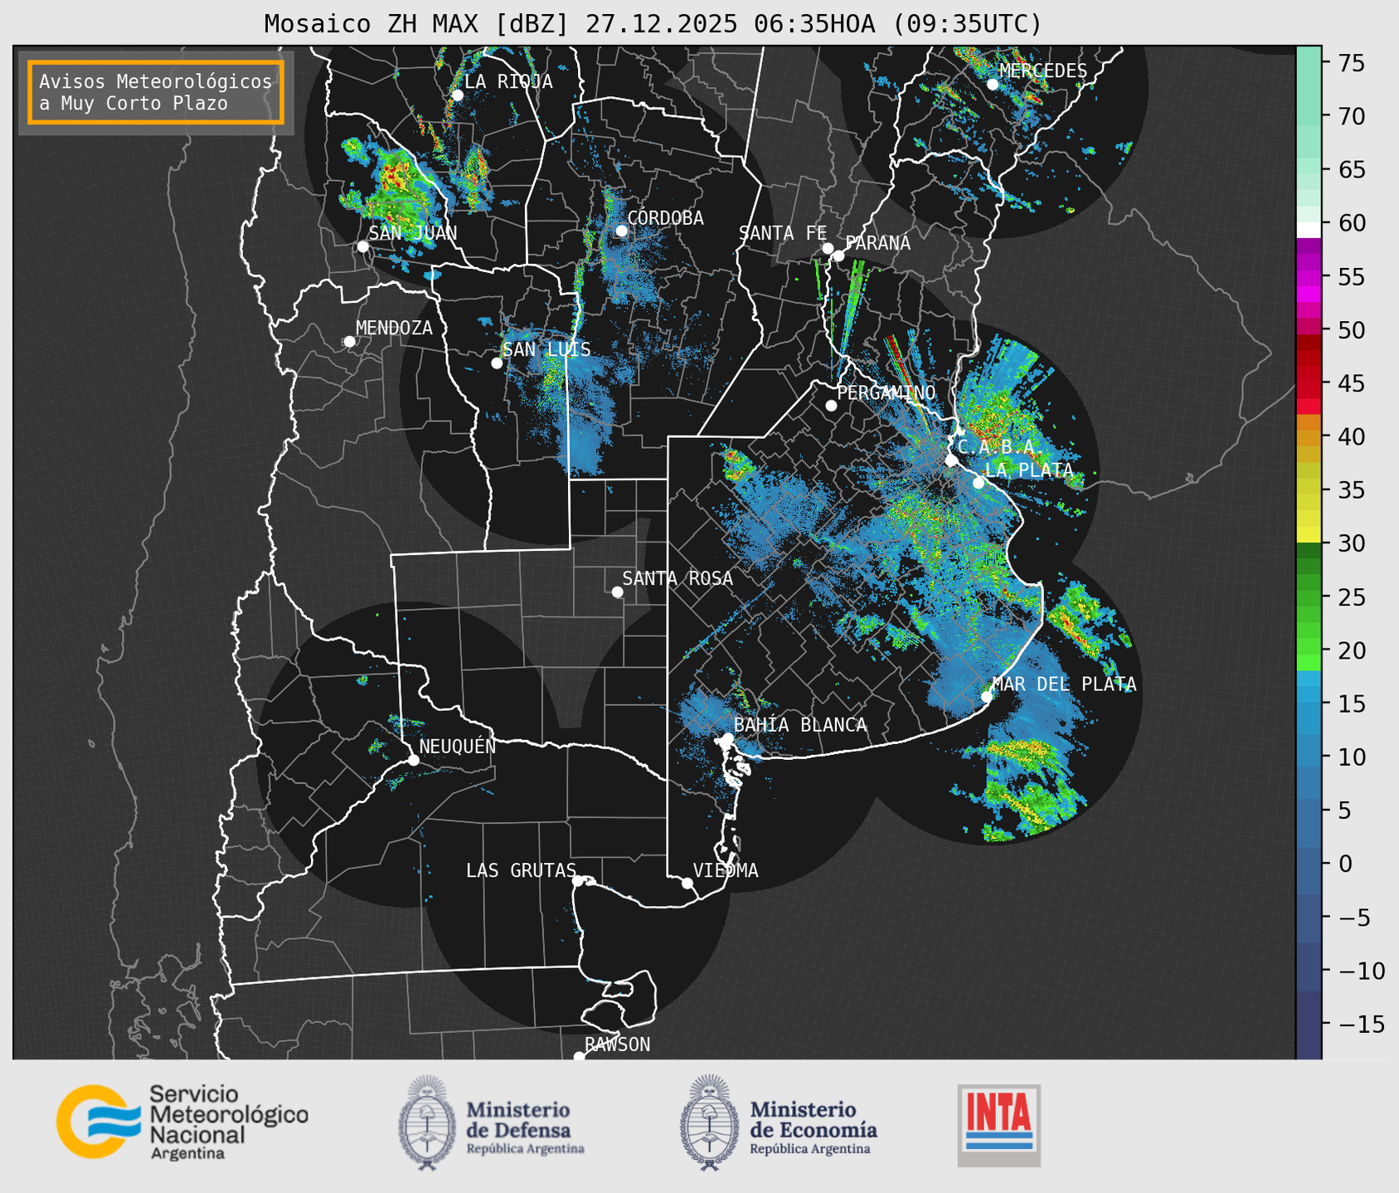This screenshot has width=1399, height=1193.
Task: Click the RAWSON city marker dot
Action: tap(579, 1056)
